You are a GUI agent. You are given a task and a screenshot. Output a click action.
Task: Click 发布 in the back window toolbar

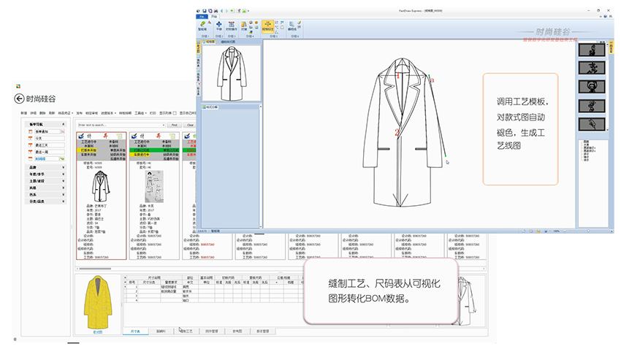pos(79,112)
